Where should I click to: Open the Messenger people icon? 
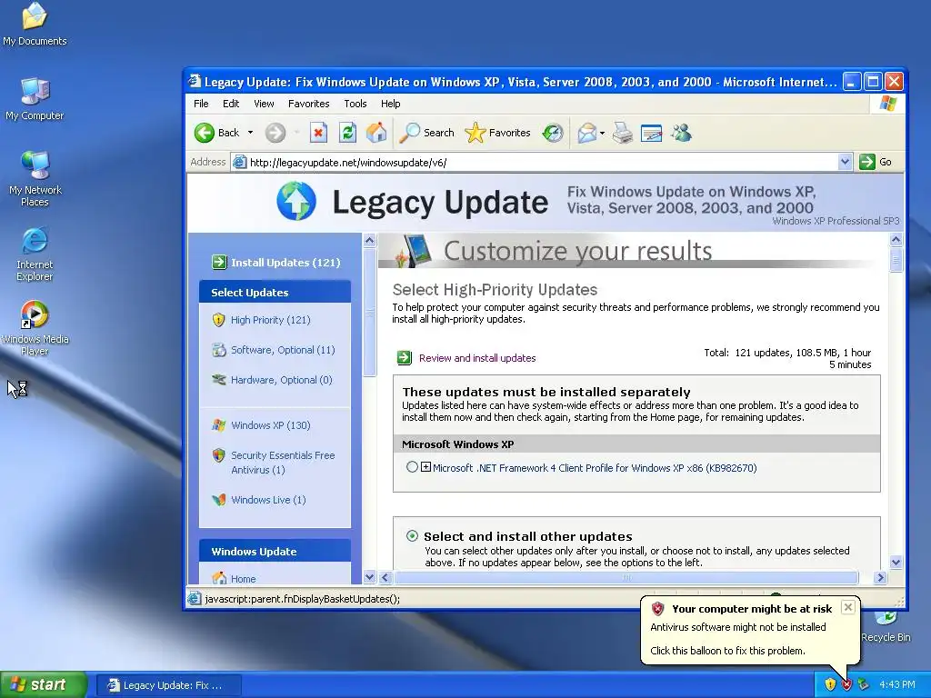click(681, 133)
